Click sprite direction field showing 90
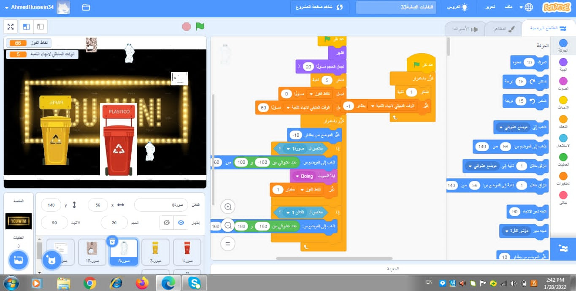The height and width of the screenshot is (291, 576). [54, 223]
